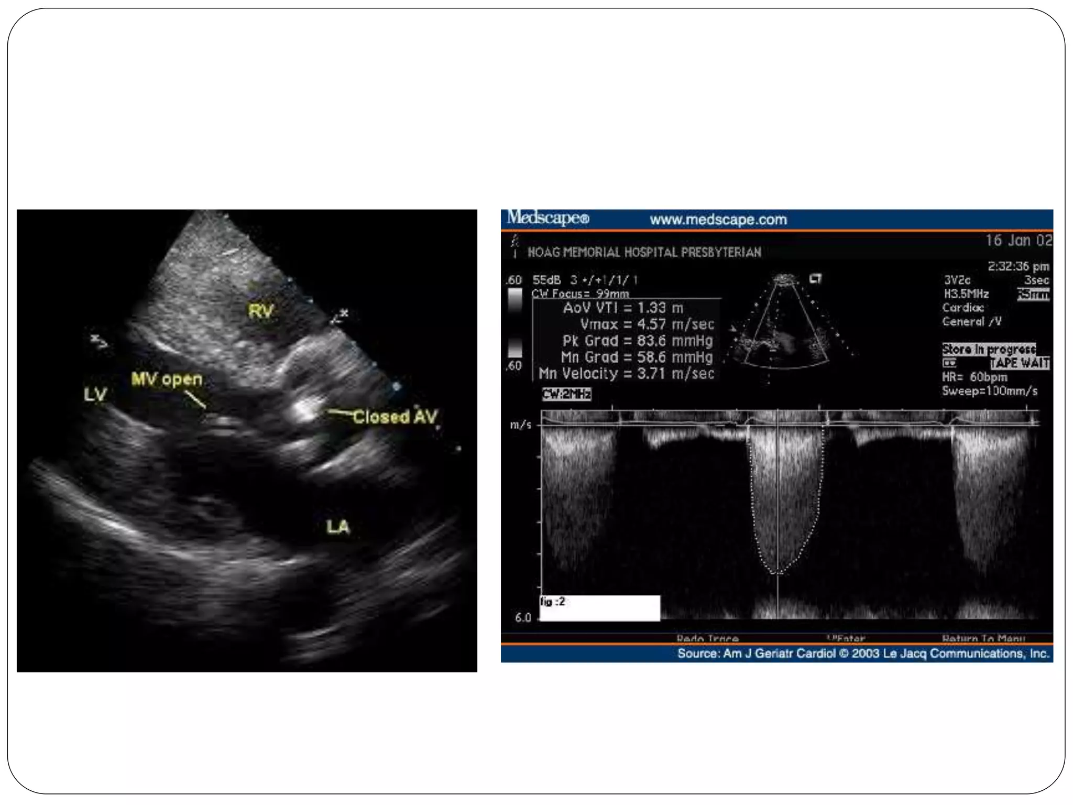The height and width of the screenshot is (805, 1073).
Task: Click the Enter option in bottom bar
Action: pos(846,638)
